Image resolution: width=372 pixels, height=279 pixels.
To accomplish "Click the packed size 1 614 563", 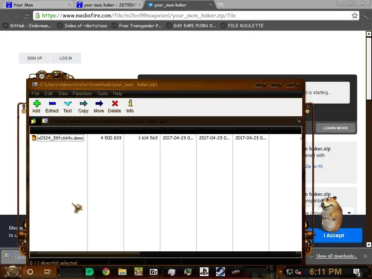I will point(148,138).
